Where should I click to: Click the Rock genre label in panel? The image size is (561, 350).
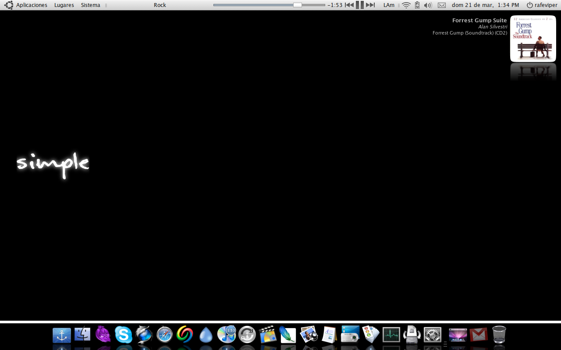[x=160, y=5]
